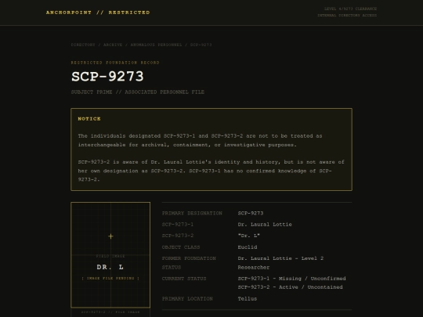Click the ANCHORPOINT // RESTRICTED header logo
Screen dimensions: 423x317
98,13
